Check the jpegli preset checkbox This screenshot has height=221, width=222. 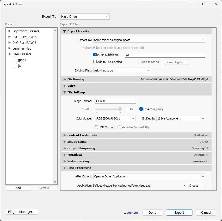tap(14, 60)
